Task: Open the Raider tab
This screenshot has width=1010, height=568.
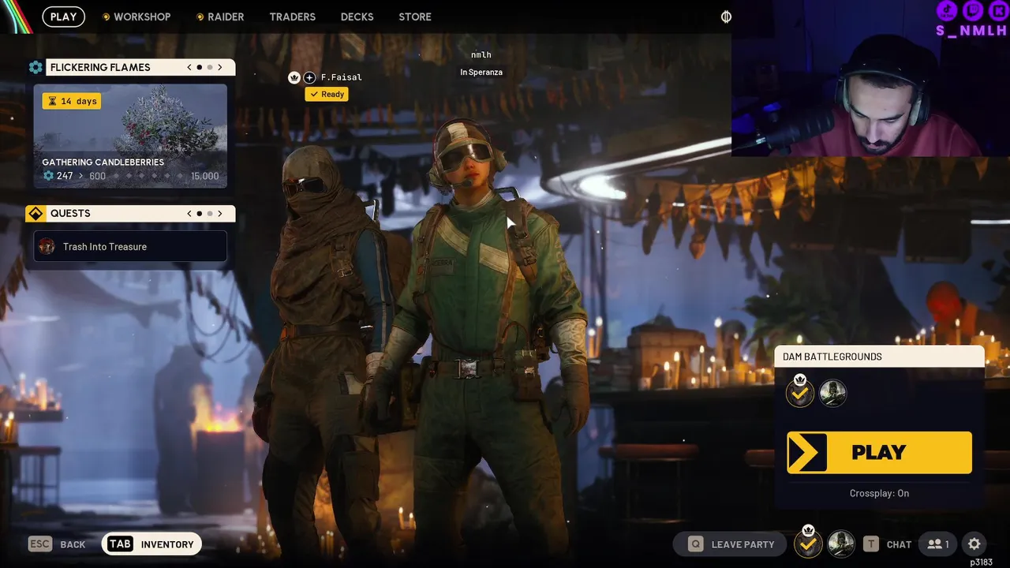Action: tap(220, 17)
